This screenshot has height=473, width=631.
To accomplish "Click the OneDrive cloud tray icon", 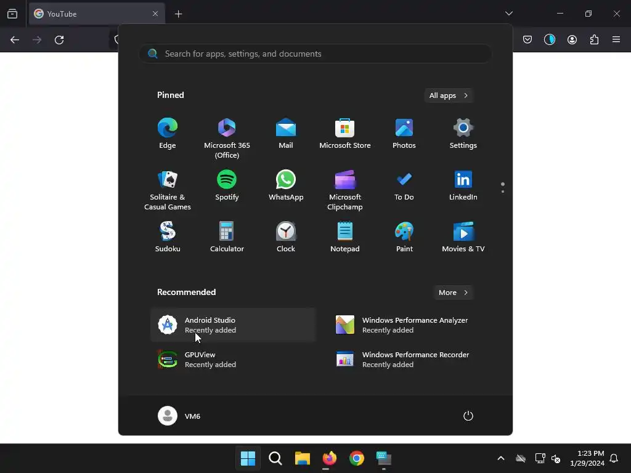I will click(x=521, y=458).
